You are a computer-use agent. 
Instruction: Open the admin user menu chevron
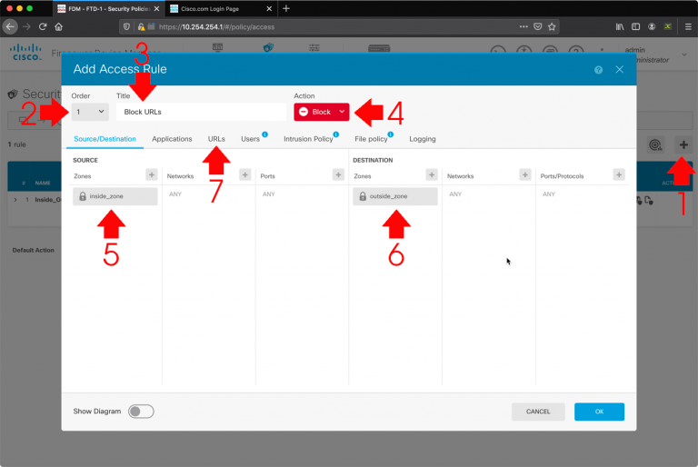click(x=684, y=55)
